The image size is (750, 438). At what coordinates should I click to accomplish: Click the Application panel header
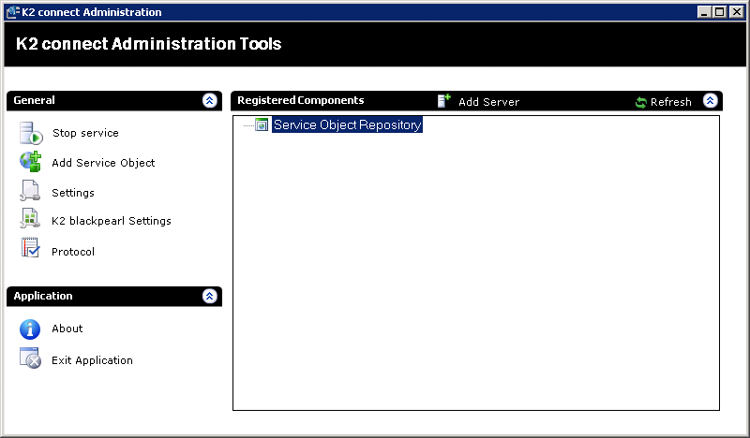pyautogui.click(x=114, y=296)
